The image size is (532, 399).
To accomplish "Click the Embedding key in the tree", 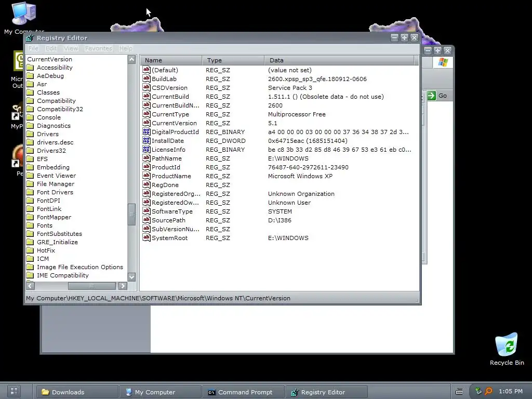I will (x=53, y=167).
